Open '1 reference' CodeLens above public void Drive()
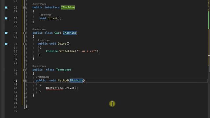Image resolution: width=210 pixels, height=118 pixels. pyautogui.click(x=44, y=40)
